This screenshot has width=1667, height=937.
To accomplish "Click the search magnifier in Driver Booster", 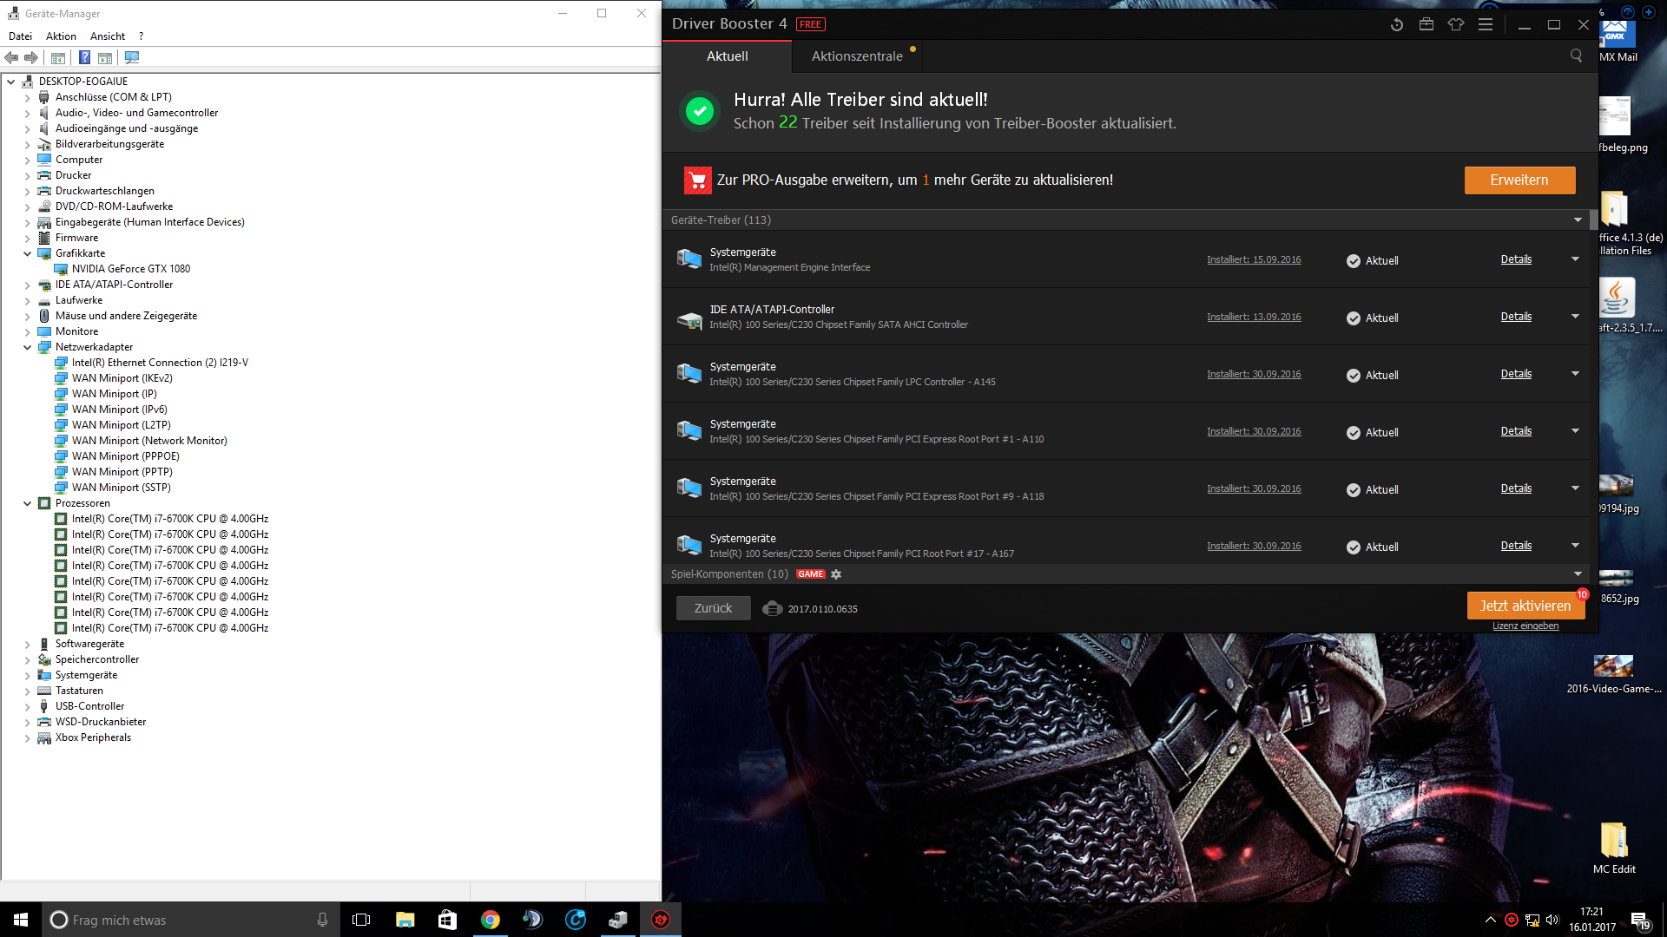I will tap(1576, 56).
